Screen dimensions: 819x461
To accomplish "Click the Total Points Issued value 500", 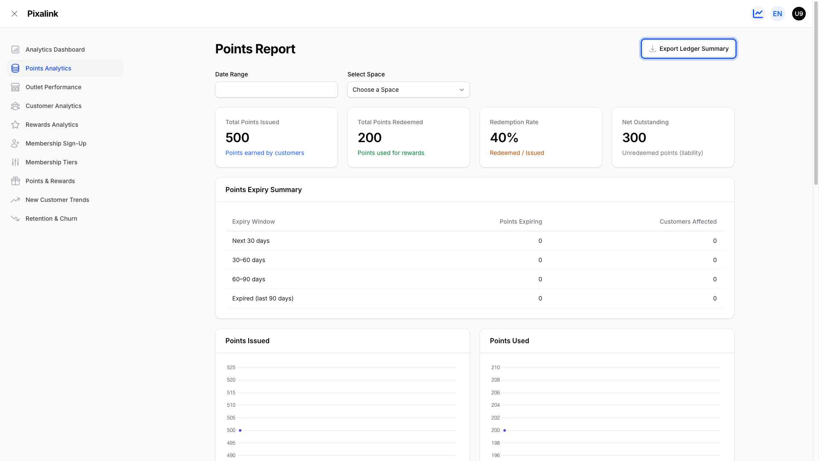I will point(237,137).
